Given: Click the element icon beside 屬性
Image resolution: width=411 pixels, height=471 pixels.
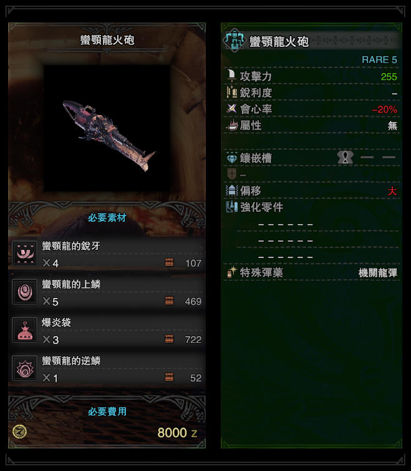Looking at the screenshot, I should (x=231, y=125).
